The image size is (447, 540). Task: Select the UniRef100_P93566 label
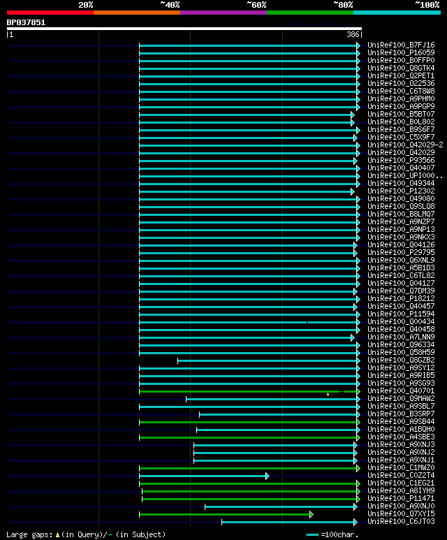coord(401,160)
